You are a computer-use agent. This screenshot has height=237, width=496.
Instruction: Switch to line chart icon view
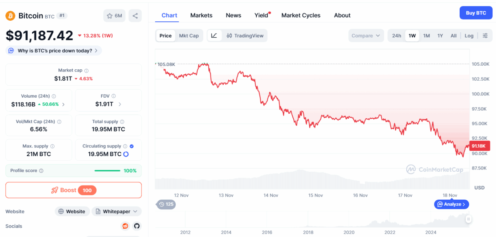tap(214, 36)
